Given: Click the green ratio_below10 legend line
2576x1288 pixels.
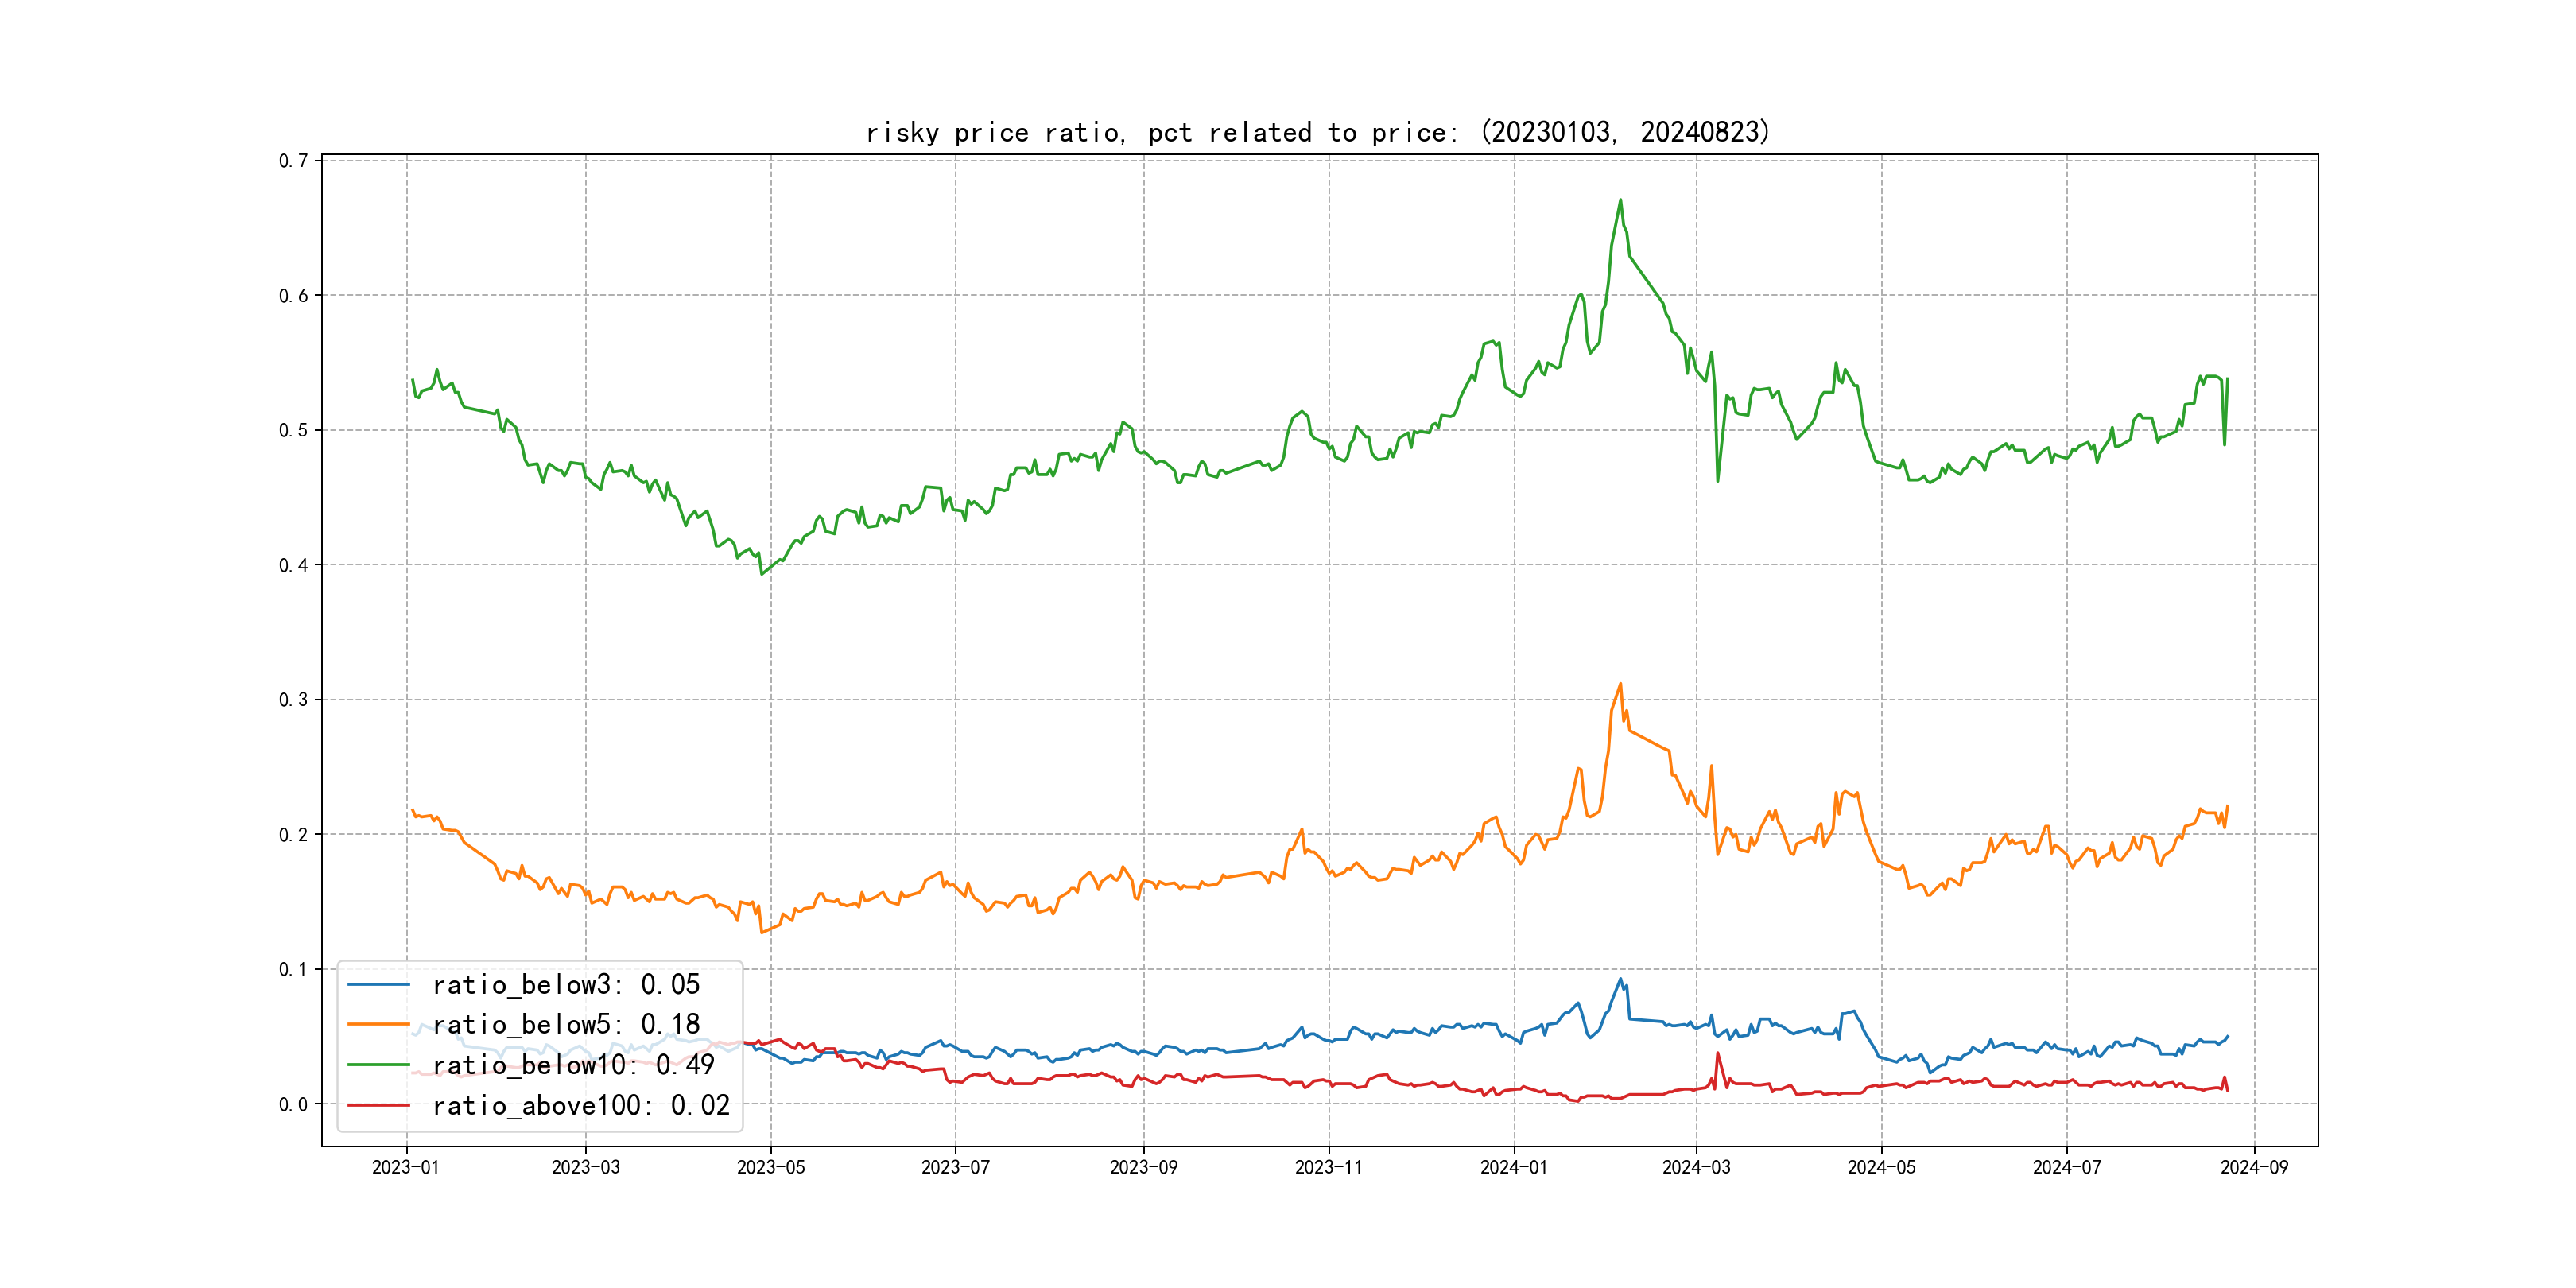Looking at the screenshot, I should point(378,1065).
